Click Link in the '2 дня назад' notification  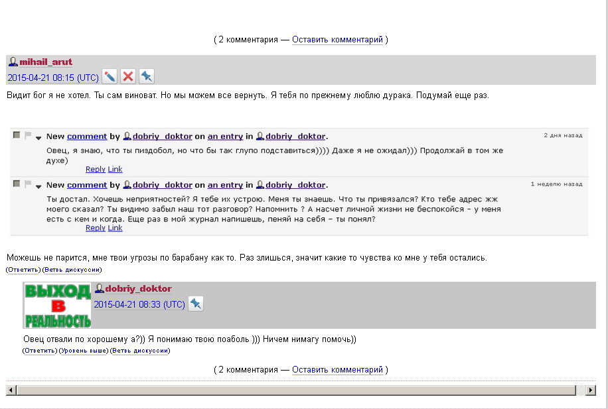click(115, 169)
